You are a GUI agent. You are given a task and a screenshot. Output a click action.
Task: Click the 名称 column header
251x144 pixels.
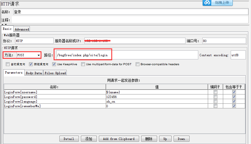coord(55,87)
